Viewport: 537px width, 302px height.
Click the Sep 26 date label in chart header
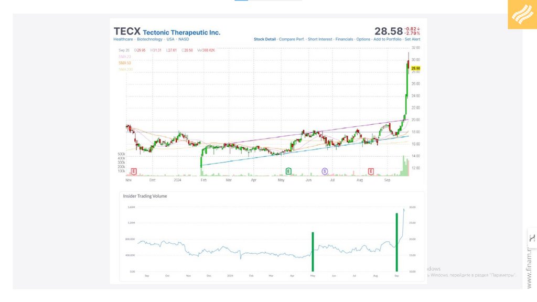(124, 50)
